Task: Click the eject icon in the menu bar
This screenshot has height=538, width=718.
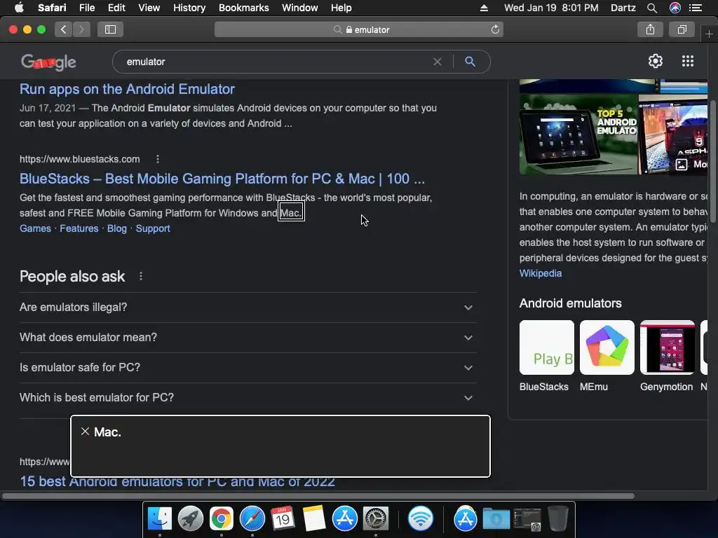Action: [484, 8]
